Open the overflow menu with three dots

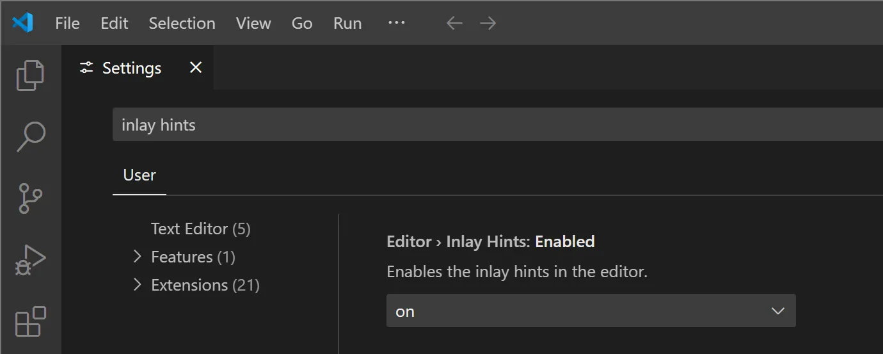click(x=397, y=23)
